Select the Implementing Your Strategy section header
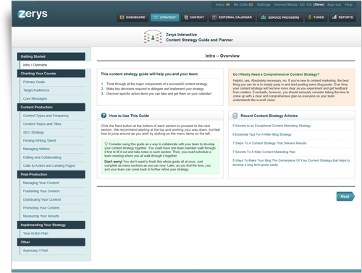 point(51,225)
